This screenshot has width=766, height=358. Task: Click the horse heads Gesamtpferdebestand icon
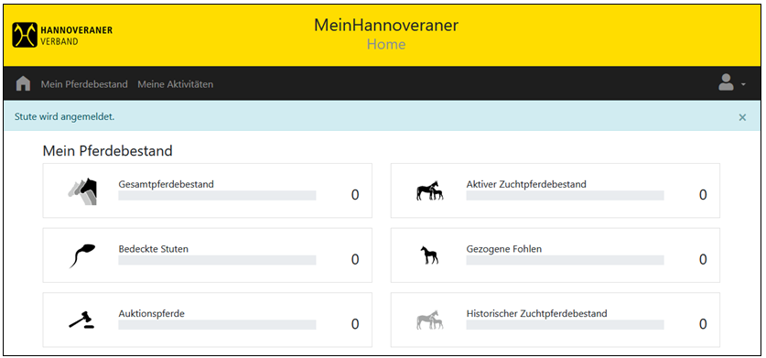coord(82,191)
